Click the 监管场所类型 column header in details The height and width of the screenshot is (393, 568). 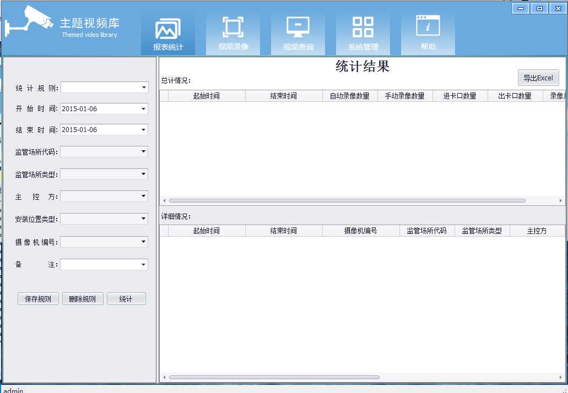pos(482,231)
